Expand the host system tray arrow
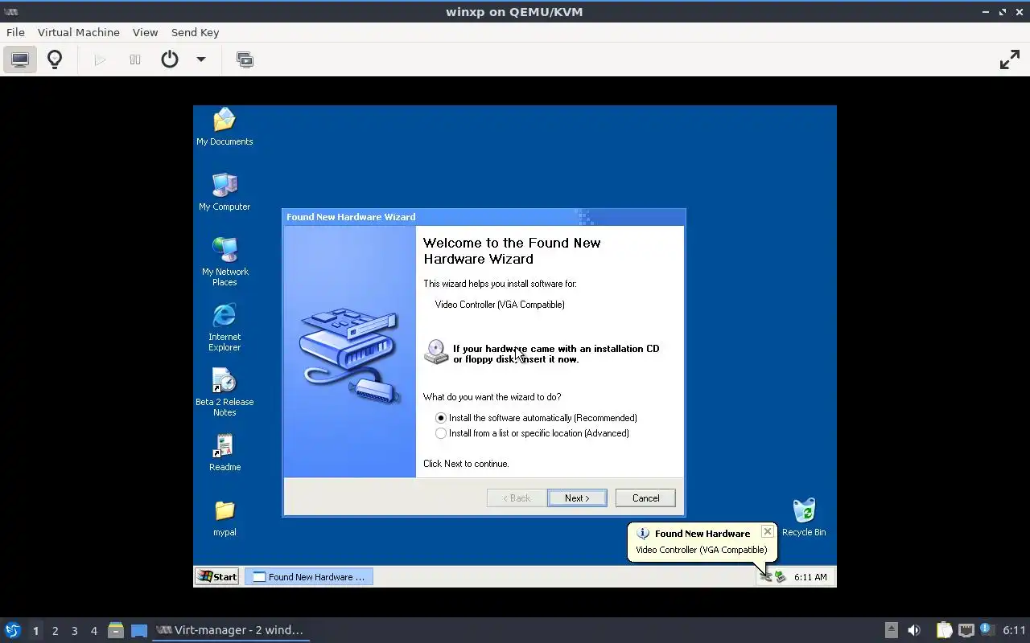Viewport: 1030px width, 643px height. pos(891,630)
